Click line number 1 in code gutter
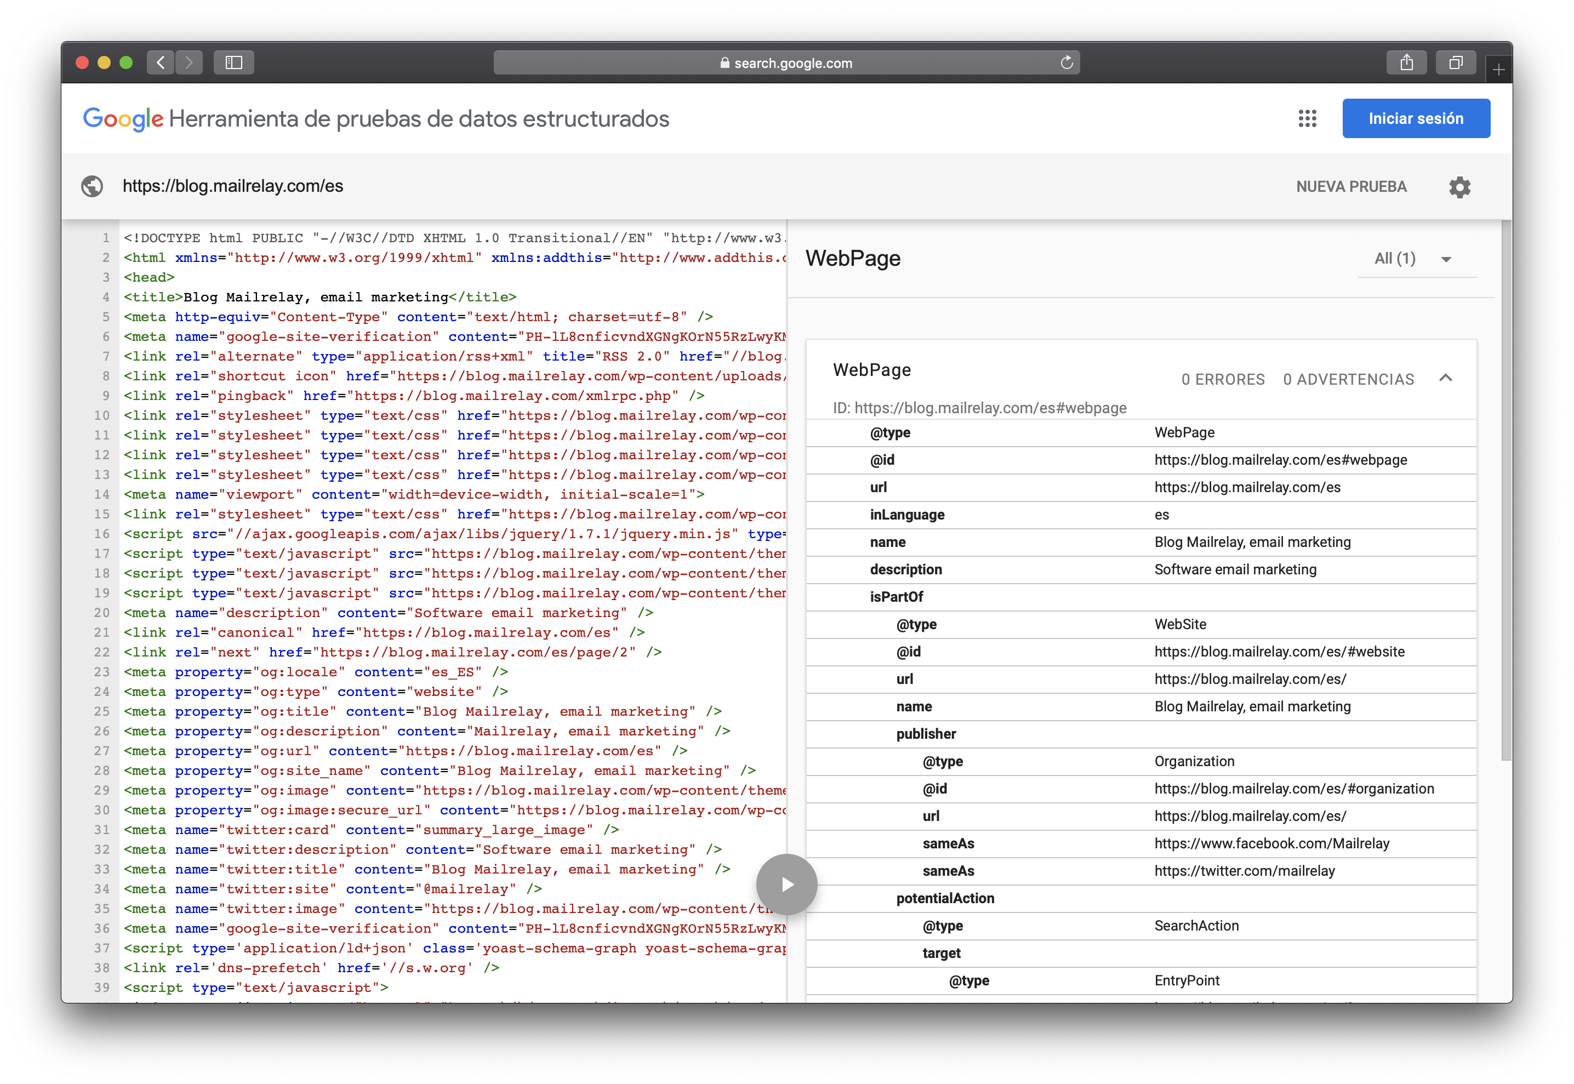 [x=106, y=238]
